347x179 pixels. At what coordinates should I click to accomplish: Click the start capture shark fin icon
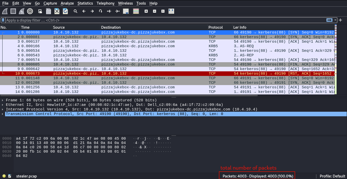5,11
